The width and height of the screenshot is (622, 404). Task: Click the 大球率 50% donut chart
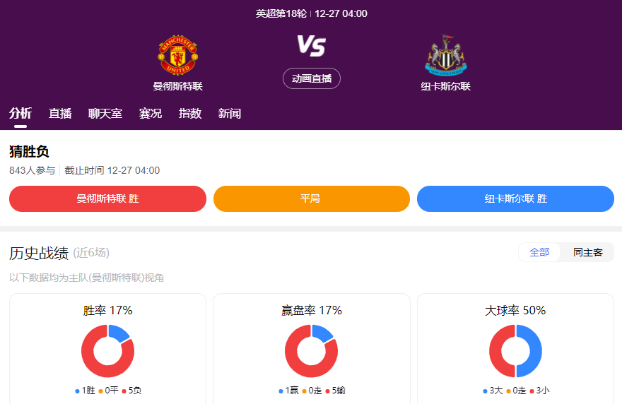(x=515, y=351)
